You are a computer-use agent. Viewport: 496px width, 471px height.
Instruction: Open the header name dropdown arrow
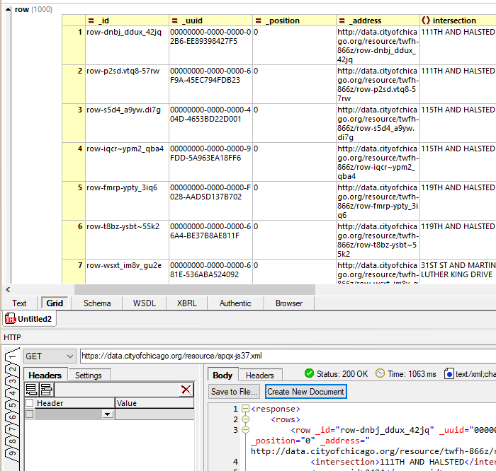pos(108,414)
